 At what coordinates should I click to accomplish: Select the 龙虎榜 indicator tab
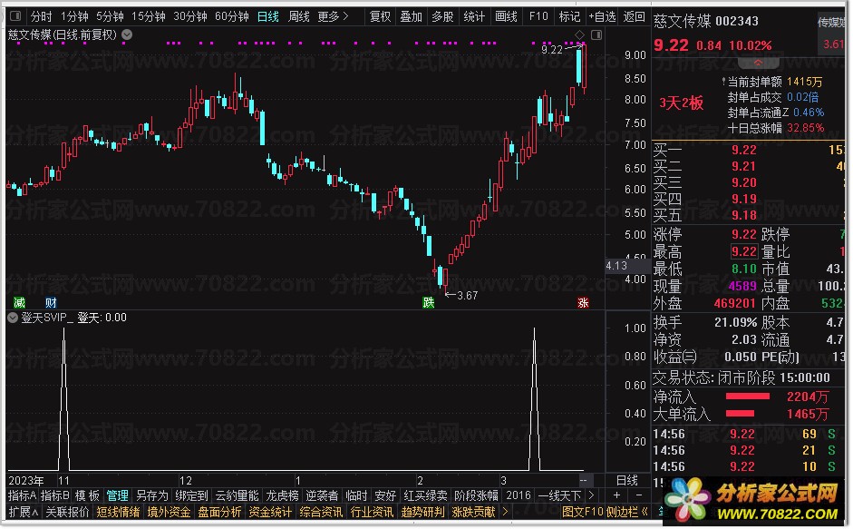[x=282, y=495]
